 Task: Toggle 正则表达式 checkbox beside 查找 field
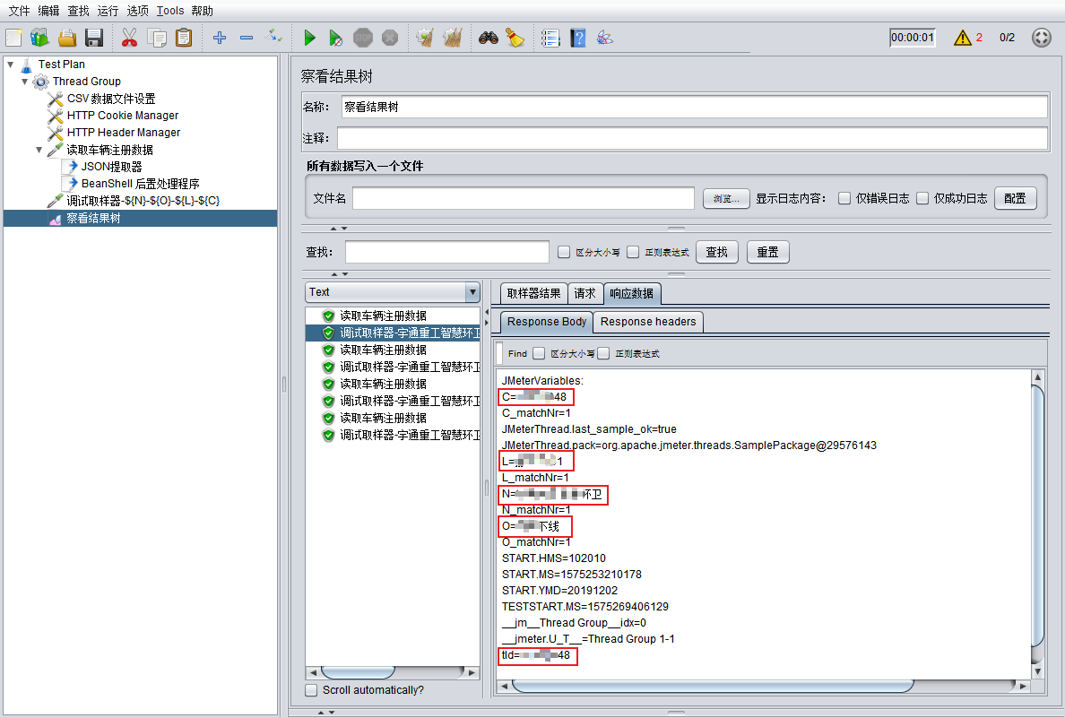coord(633,252)
